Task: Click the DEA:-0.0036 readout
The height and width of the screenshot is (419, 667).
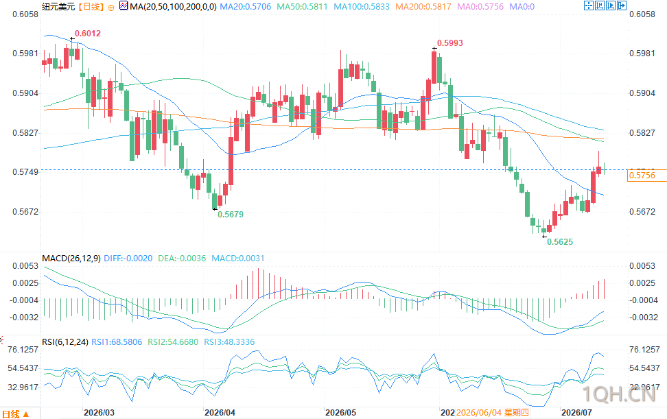Action: point(182,259)
